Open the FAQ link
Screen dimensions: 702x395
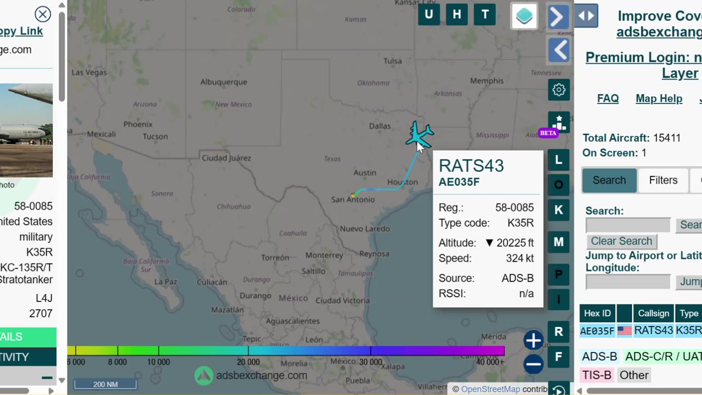click(x=608, y=99)
